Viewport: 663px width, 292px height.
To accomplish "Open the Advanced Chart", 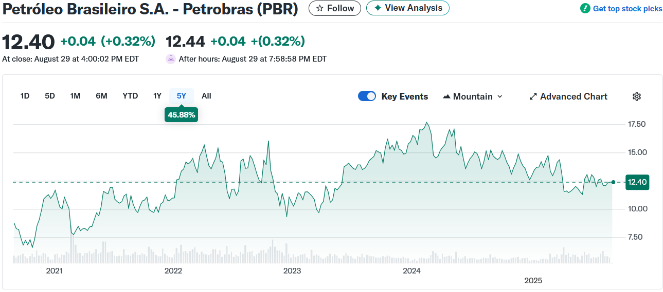I will click(x=568, y=96).
